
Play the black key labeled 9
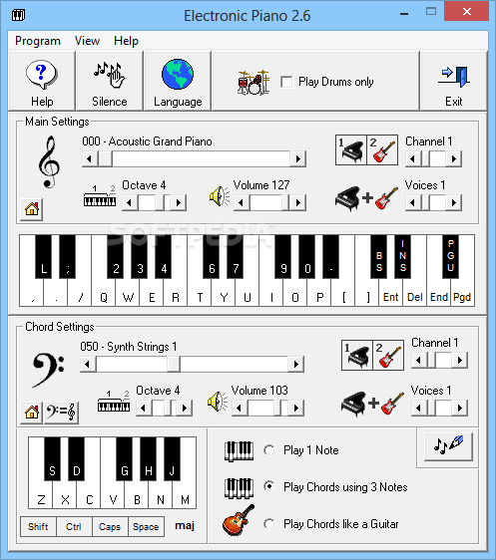(283, 256)
